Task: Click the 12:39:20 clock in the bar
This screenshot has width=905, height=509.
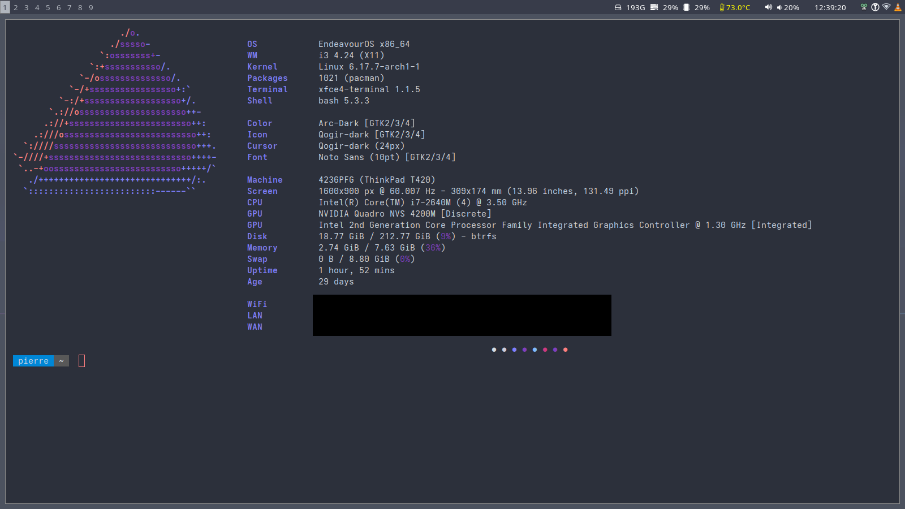Action: [x=830, y=7]
